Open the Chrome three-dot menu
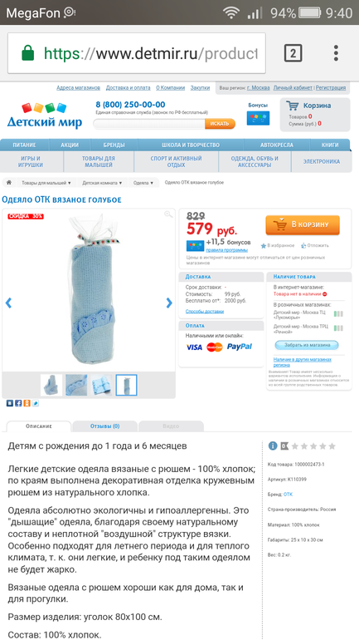 pyautogui.click(x=336, y=53)
